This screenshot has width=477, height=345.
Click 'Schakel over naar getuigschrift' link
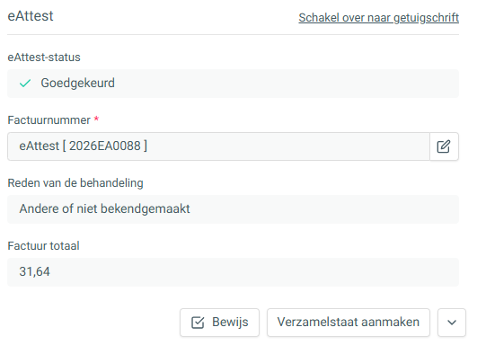click(378, 18)
